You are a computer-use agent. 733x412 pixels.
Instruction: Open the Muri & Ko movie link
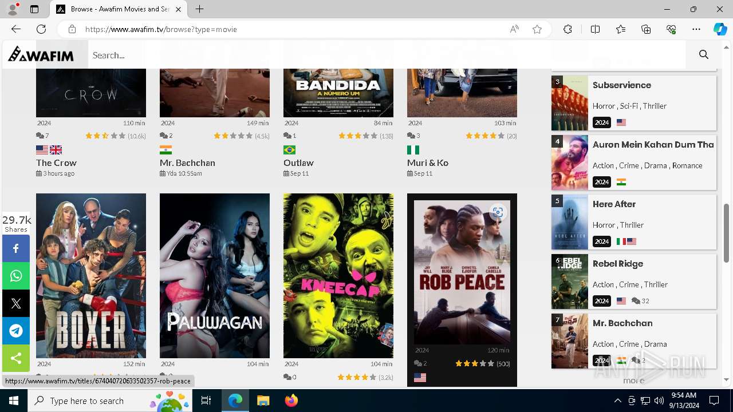[x=428, y=163]
